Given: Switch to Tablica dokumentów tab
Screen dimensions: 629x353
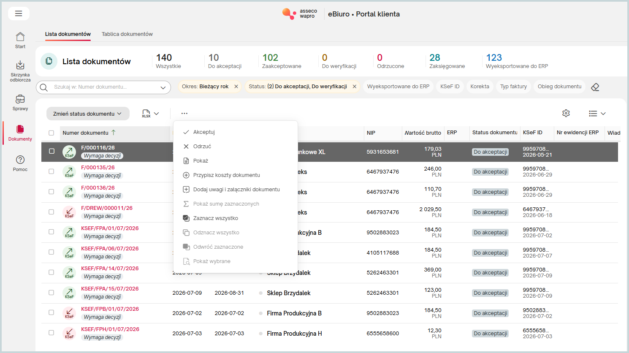Looking at the screenshot, I should 127,34.
